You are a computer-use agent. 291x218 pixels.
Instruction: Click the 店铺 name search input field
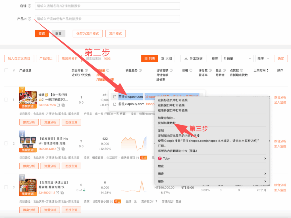(107, 6)
